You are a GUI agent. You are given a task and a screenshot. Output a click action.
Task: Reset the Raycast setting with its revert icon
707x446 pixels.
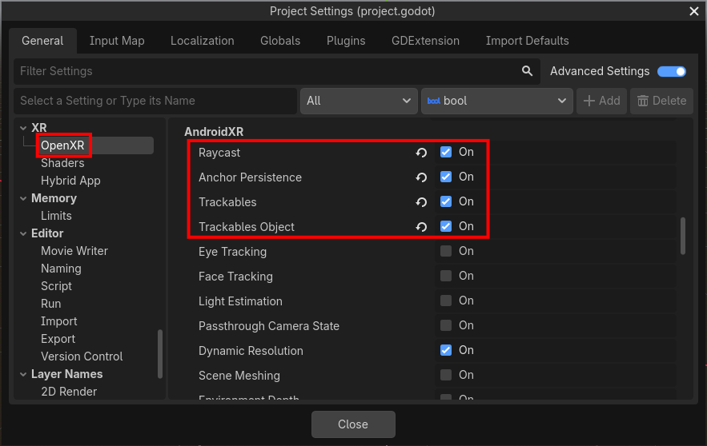[x=421, y=153]
